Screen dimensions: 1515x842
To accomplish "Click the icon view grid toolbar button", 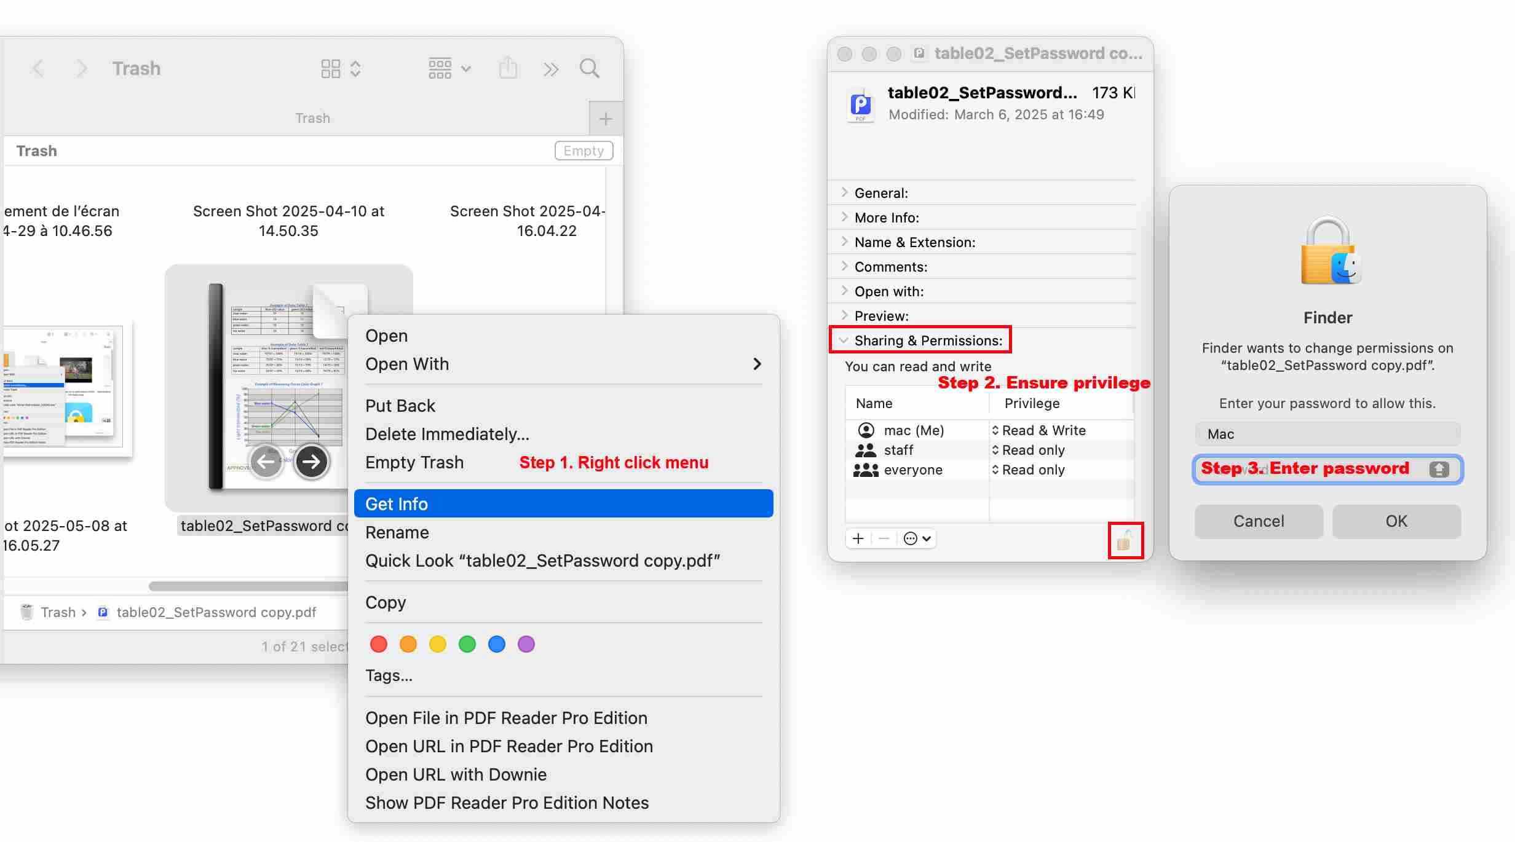I will [331, 68].
